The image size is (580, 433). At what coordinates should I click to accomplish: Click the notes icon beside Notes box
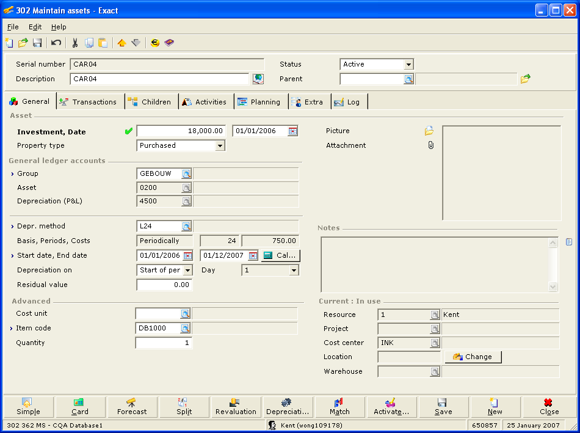(569, 242)
